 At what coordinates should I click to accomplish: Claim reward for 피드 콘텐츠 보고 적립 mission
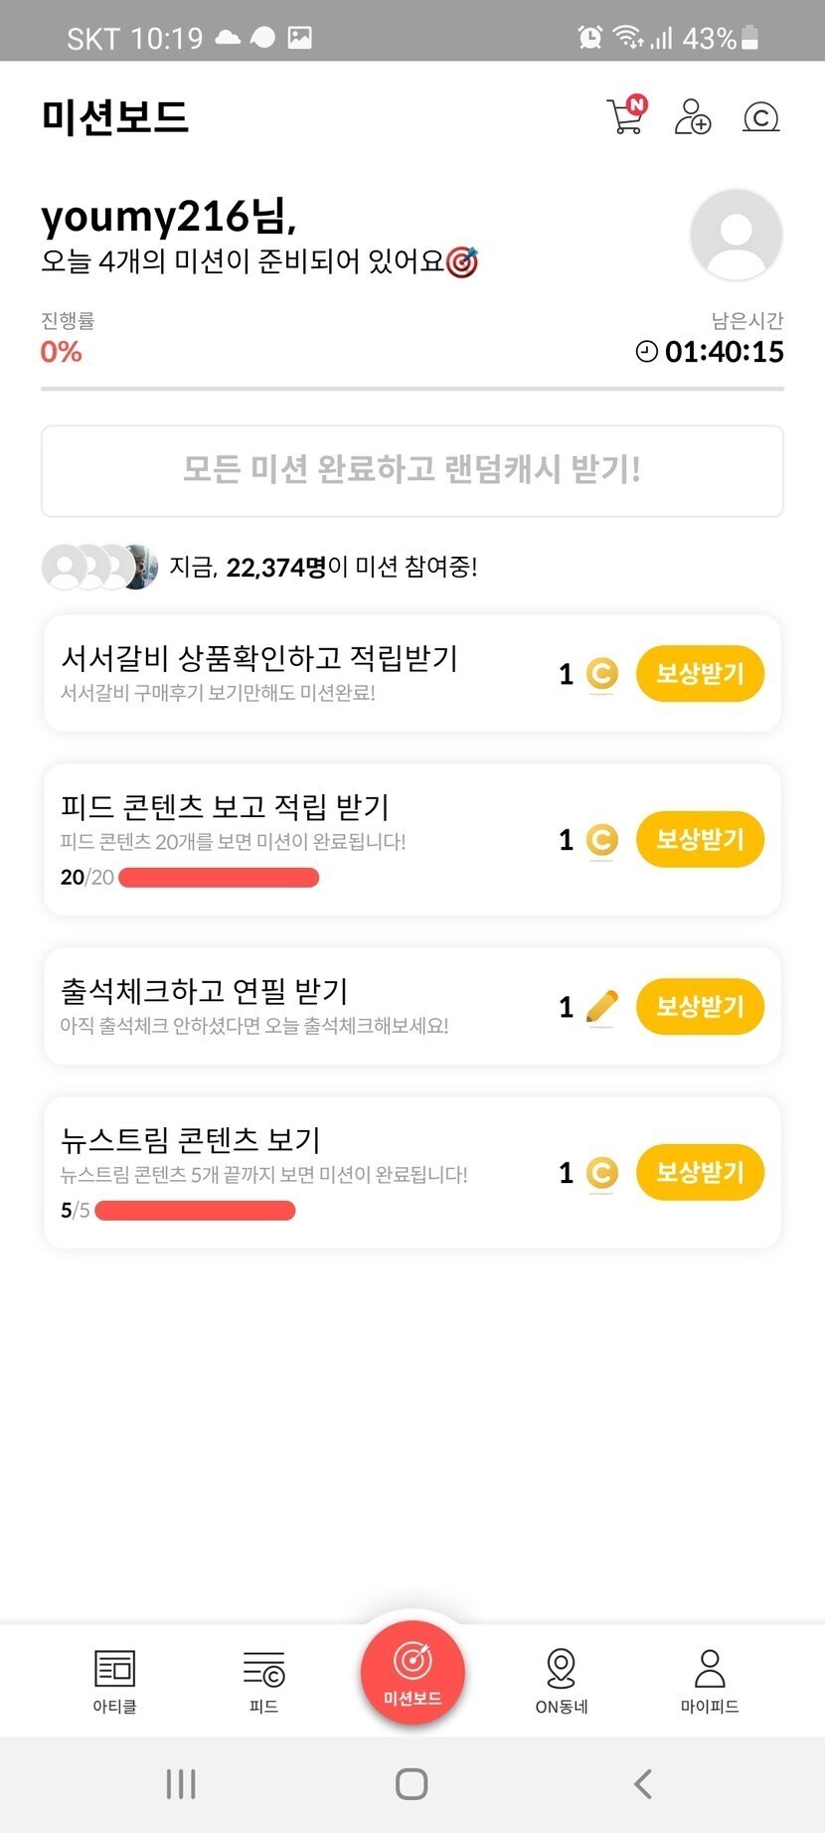(x=700, y=840)
